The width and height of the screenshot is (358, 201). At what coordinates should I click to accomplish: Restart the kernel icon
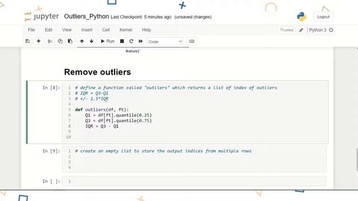[x=131, y=41]
